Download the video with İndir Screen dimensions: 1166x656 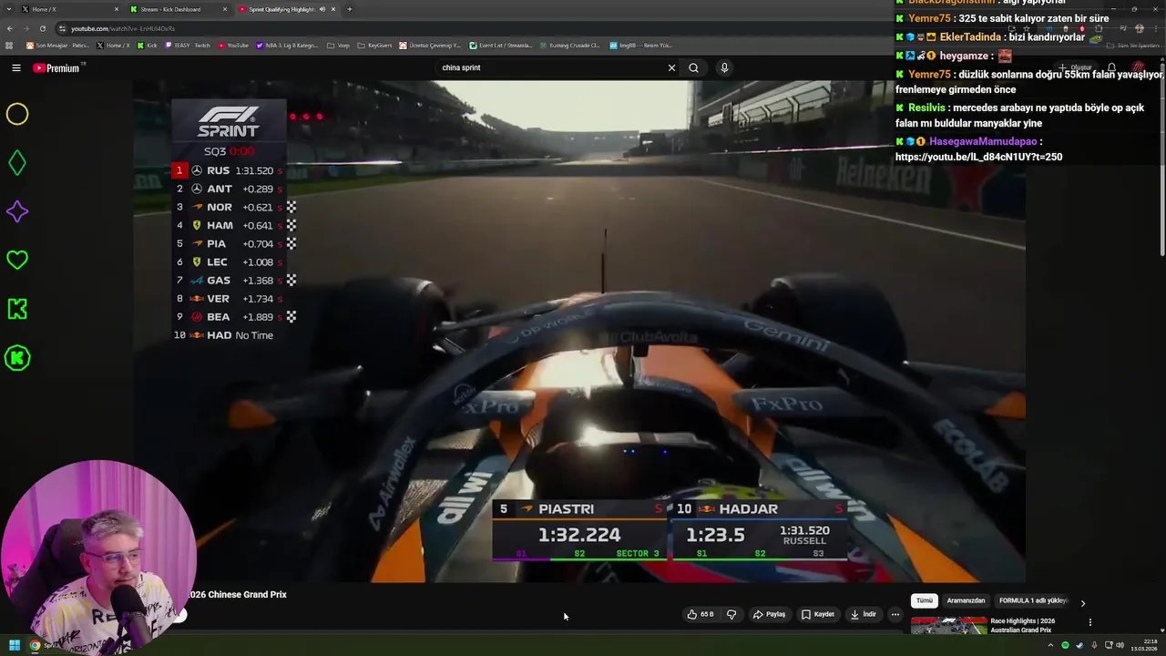click(863, 614)
